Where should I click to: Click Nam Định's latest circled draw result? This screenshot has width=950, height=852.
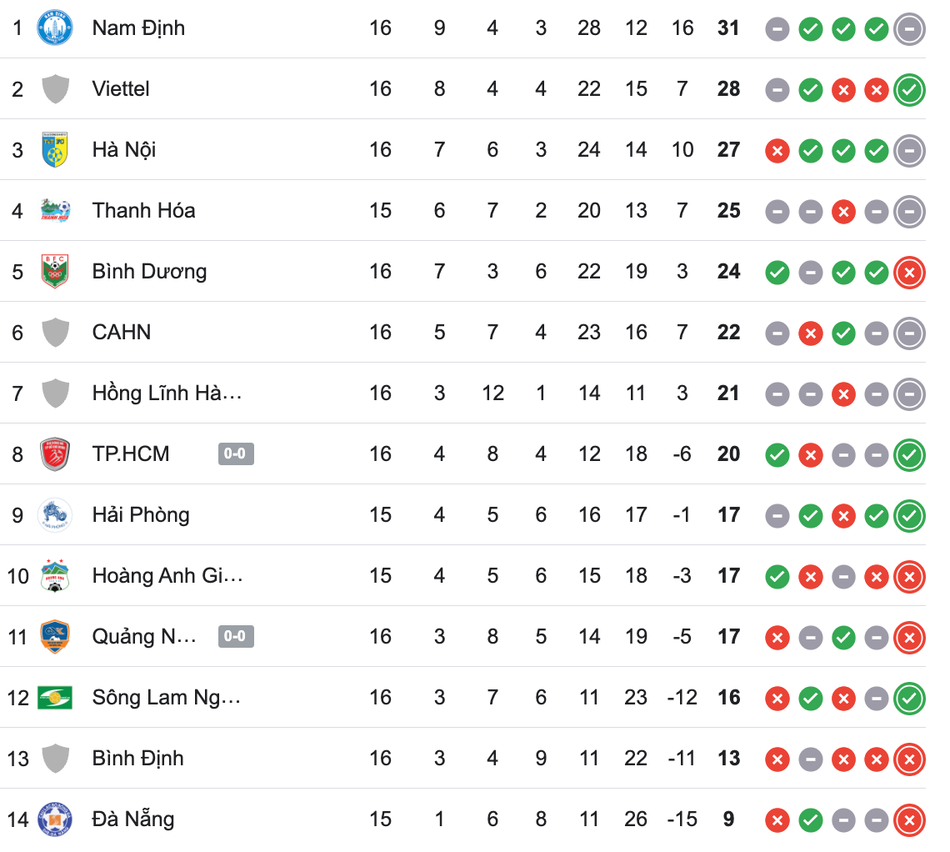[x=909, y=29]
